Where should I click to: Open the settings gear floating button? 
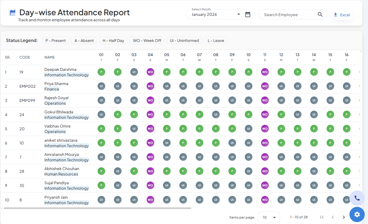click(x=357, y=214)
